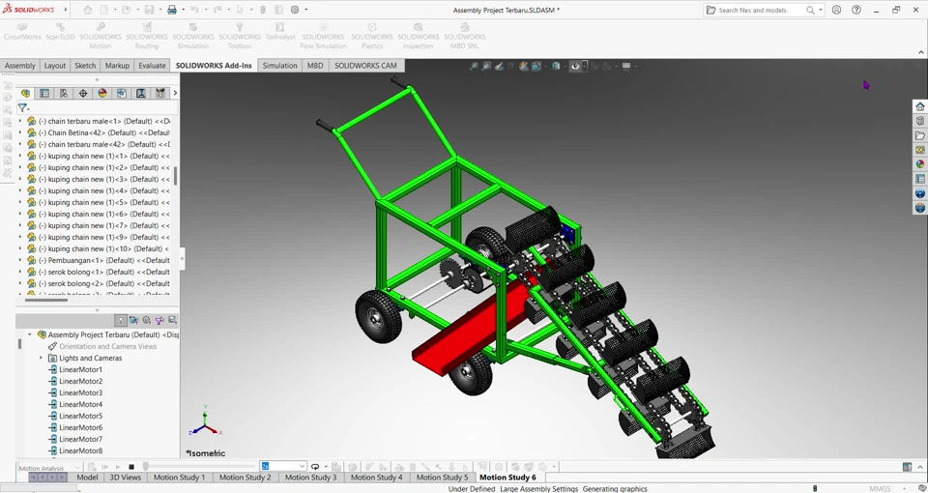928x493 pixels.
Task: Click the Rebuild traffic light icon
Action: click(263, 10)
